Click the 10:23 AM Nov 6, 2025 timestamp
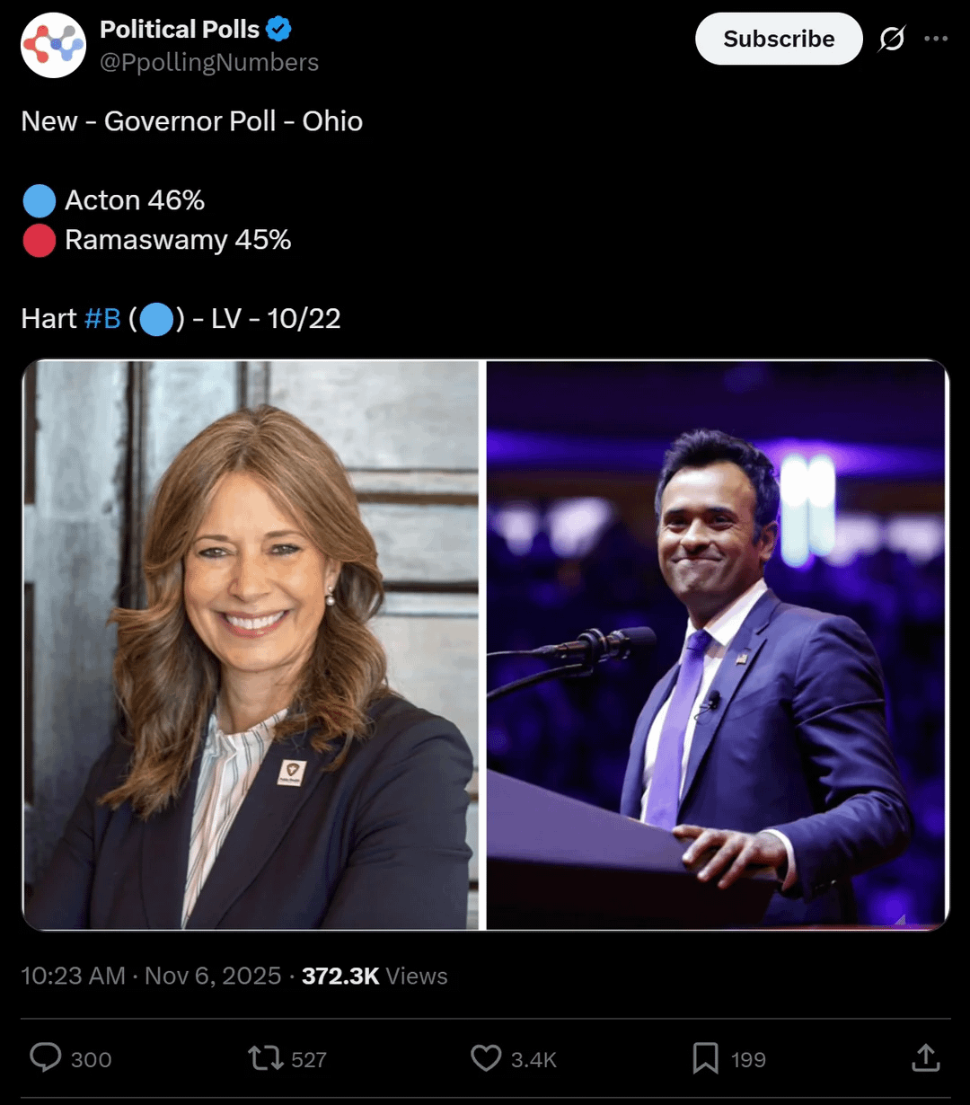The width and height of the screenshot is (970, 1105). (151, 977)
